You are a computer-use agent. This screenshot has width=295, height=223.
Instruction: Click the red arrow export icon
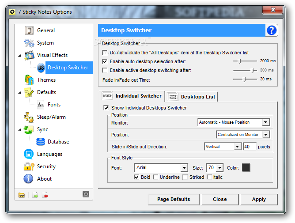pos(45,195)
